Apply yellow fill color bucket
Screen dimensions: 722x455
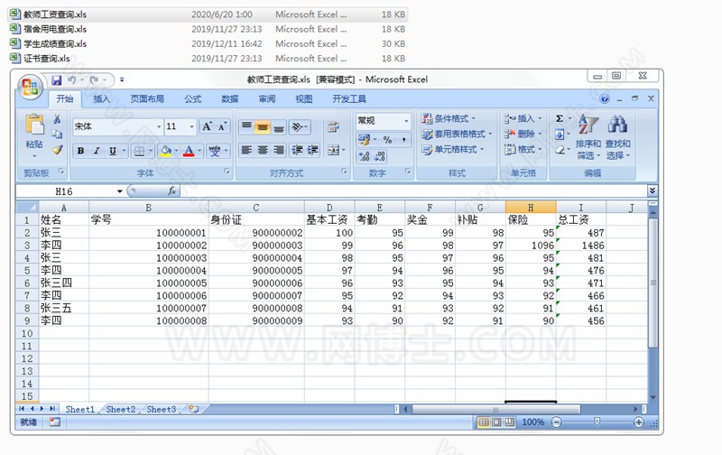tap(166, 151)
